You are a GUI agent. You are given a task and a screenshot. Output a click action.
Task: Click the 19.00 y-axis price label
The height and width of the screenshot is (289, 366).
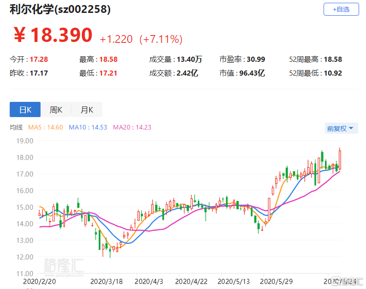click(x=24, y=141)
